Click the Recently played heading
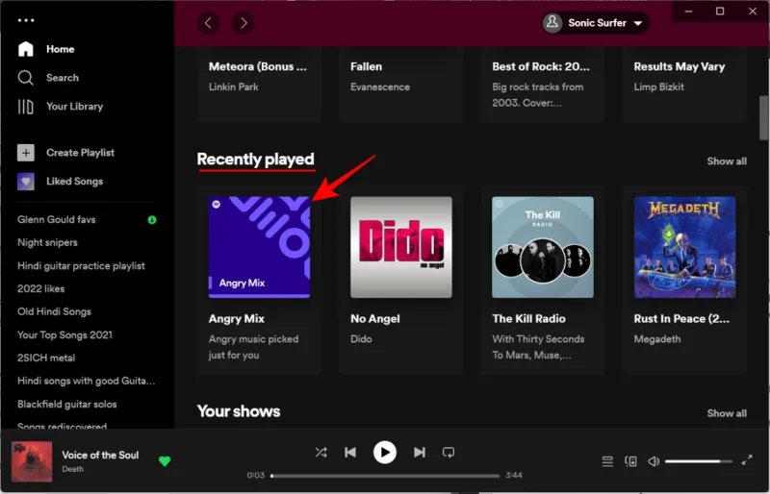Viewport: 770px width, 494px height. [x=255, y=159]
